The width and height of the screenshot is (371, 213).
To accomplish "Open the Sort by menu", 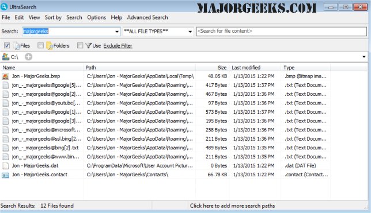I will (53, 17).
